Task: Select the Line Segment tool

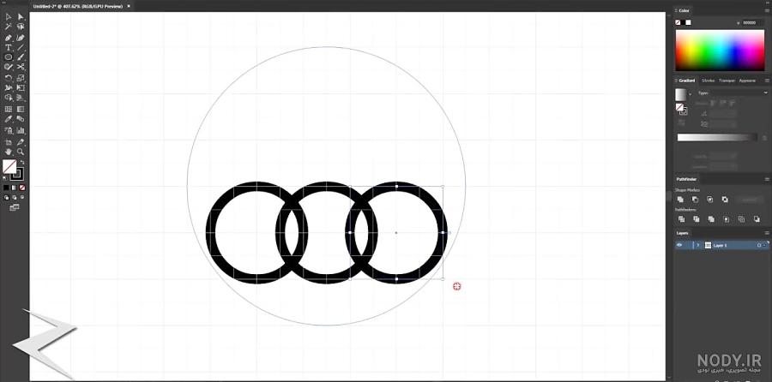Action: pyautogui.click(x=21, y=48)
